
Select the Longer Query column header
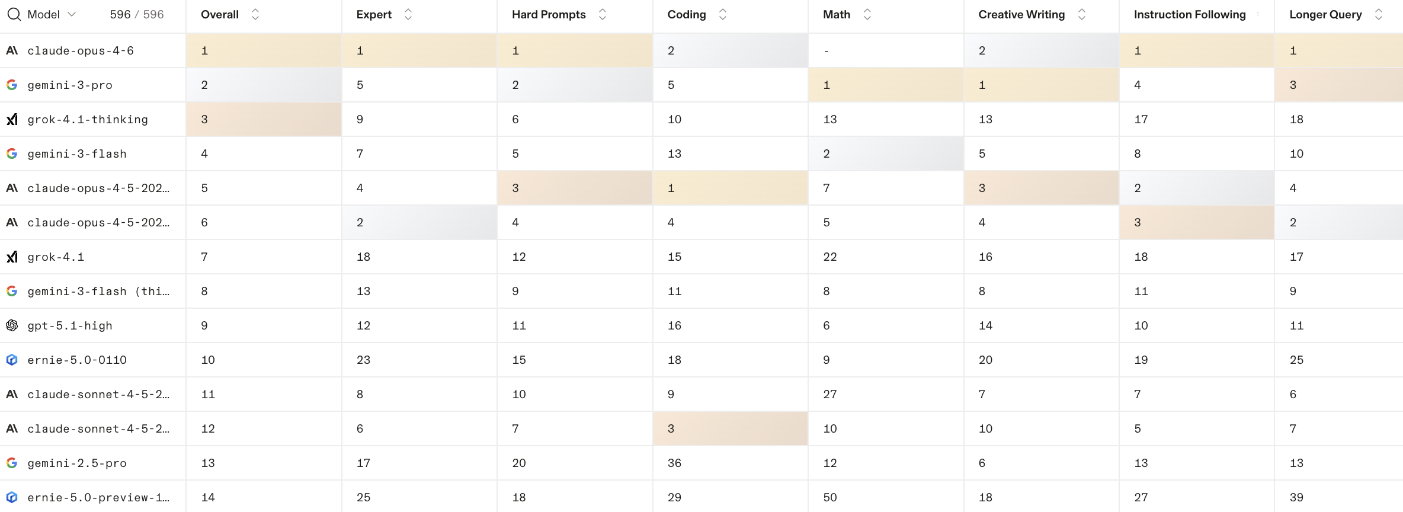1325,14
